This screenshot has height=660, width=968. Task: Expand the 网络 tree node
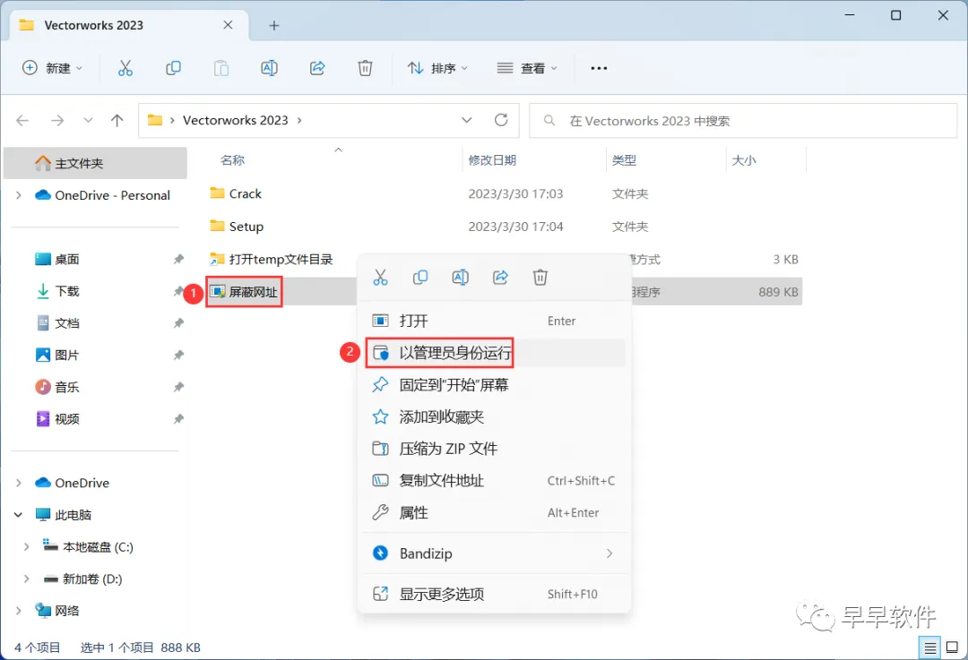(19, 611)
